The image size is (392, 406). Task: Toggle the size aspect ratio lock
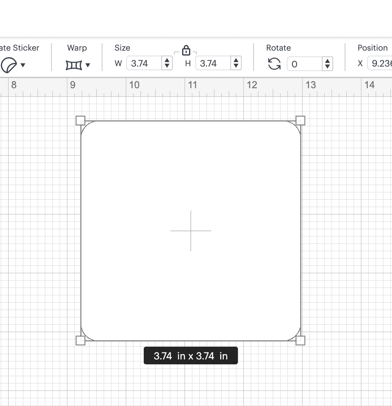(186, 51)
